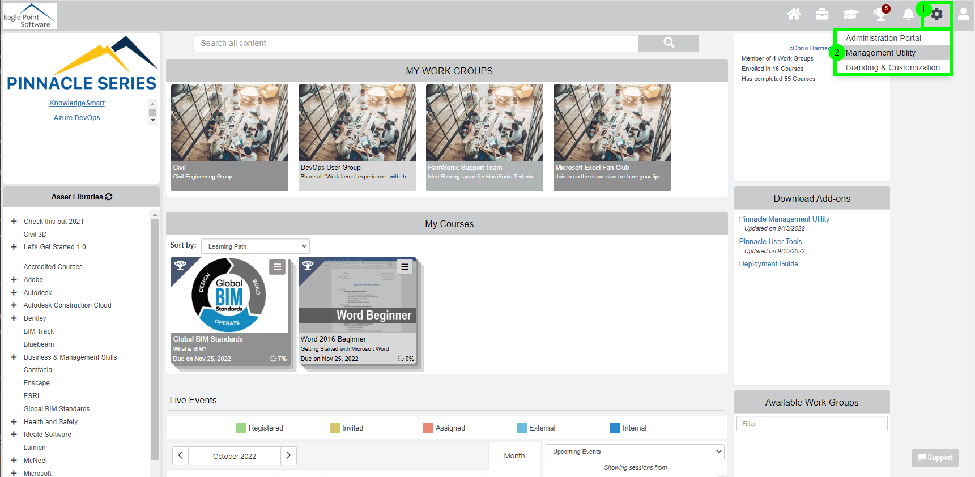Viewport: 975px width, 477px height.
Task: Refresh Asset Libraries with the sync icon
Action: coord(109,197)
